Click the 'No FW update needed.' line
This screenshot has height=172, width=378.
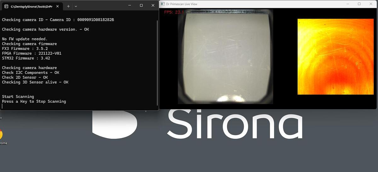click(25, 39)
